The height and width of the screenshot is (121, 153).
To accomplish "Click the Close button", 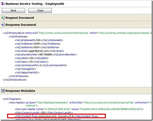I will 40,11.
